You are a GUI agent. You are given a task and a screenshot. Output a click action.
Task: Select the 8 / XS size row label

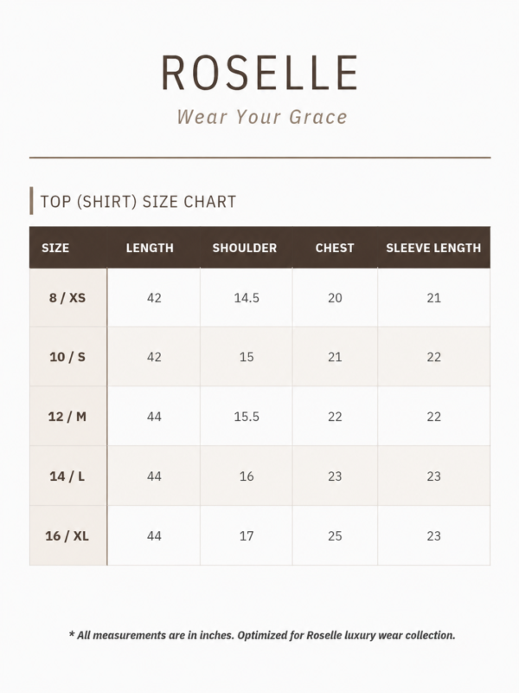tap(67, 298)
